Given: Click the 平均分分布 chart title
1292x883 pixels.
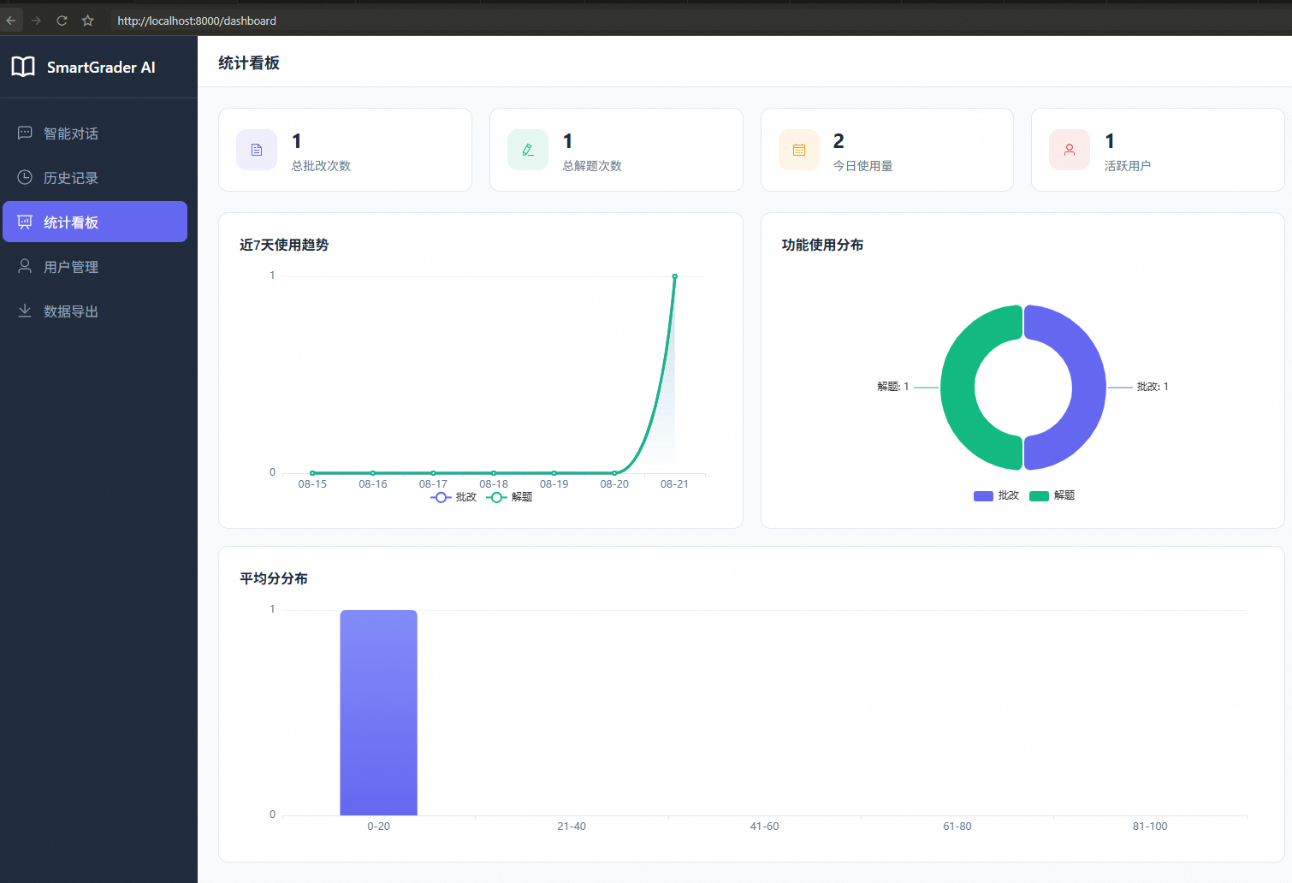Looking at the screenshot, I should coord(274,578).
